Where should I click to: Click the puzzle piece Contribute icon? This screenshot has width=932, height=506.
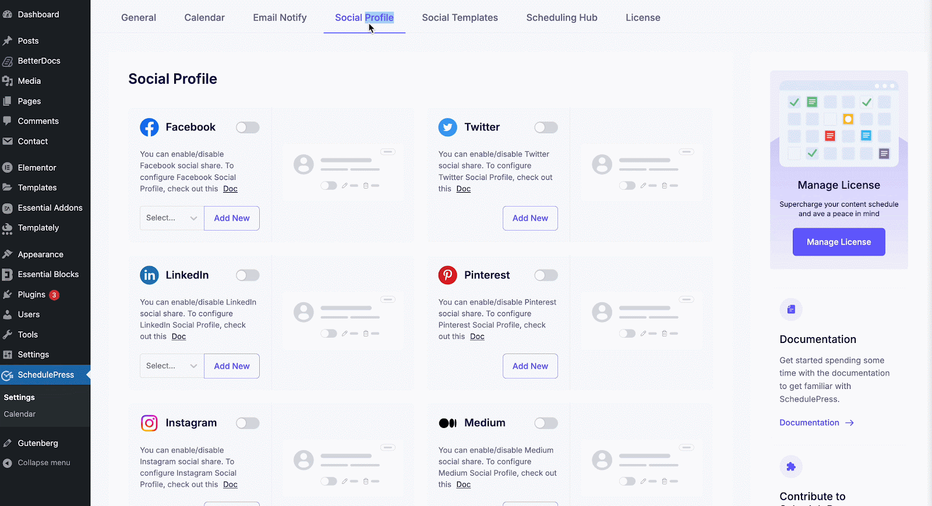point(791,466)
